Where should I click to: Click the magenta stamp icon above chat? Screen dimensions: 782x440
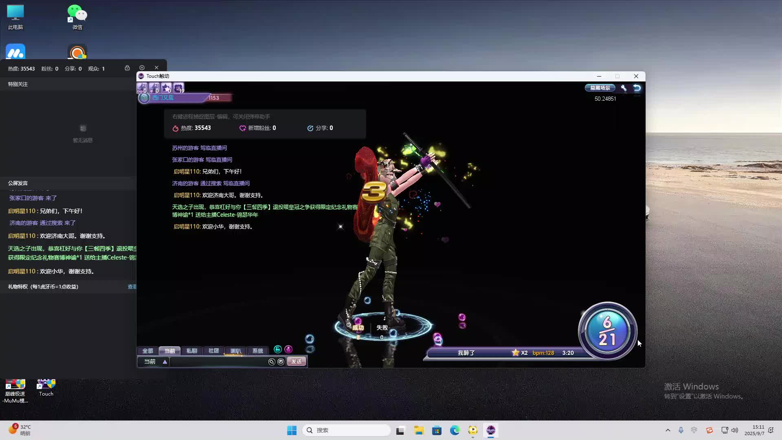tap(288, 349)
